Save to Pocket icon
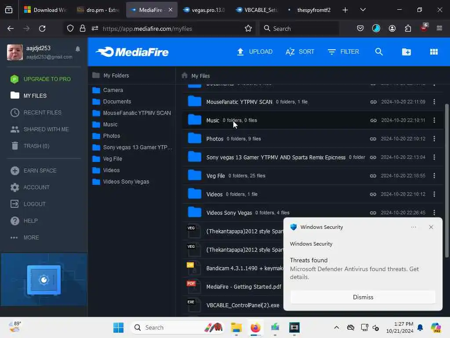 tap(360, 29)
